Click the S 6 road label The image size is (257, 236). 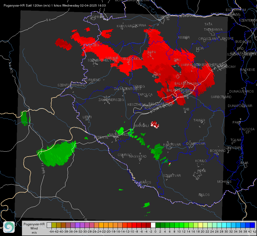tap(48, 20)
